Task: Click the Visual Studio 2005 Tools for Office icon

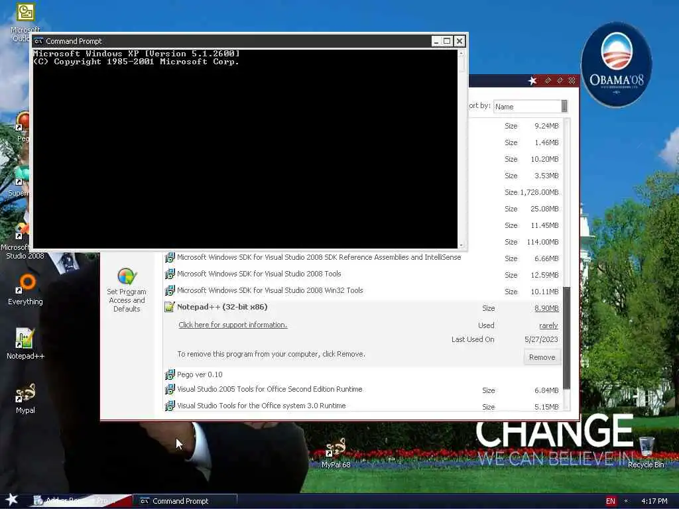Action: point(170,390)
